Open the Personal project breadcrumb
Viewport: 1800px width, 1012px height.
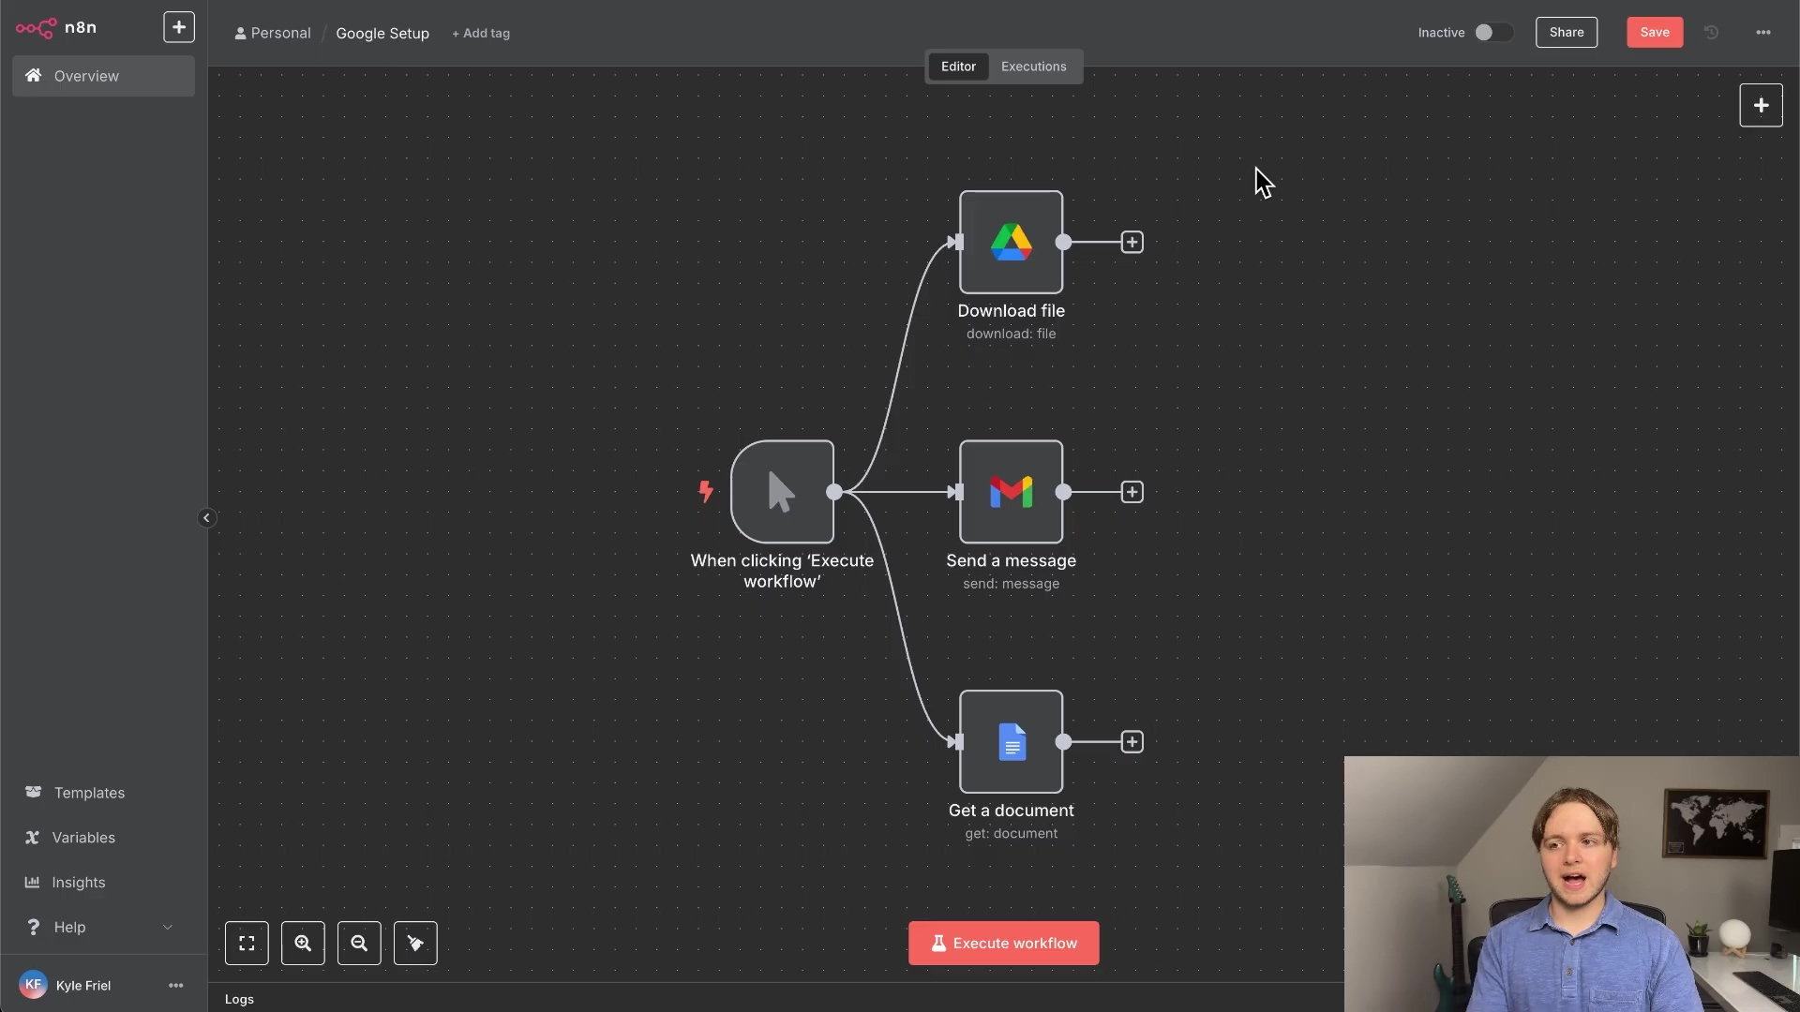273,33
